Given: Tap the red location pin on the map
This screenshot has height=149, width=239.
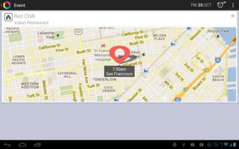Looking at the screenshot, I should (119, 54).
